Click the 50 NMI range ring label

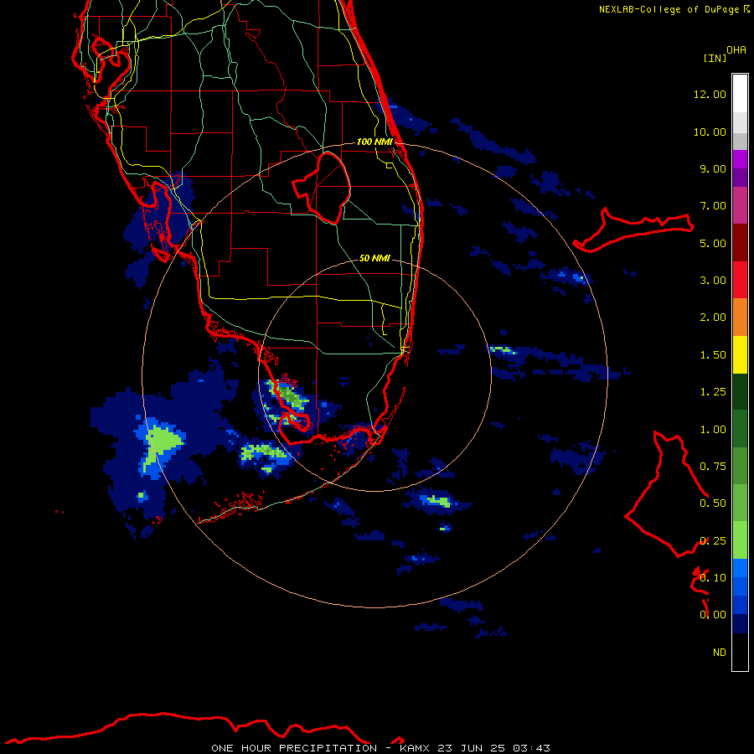[x=374, y=258]
